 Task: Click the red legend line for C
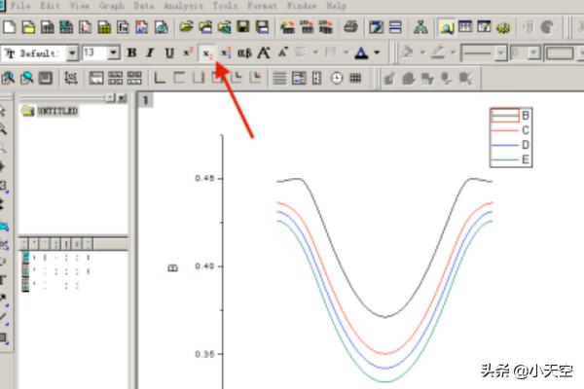pyautogui.click(x=504, y=129)
